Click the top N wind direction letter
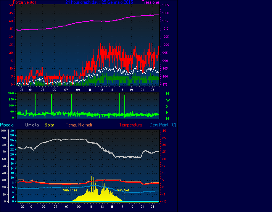272x212 pixels. tap(167, 94)
